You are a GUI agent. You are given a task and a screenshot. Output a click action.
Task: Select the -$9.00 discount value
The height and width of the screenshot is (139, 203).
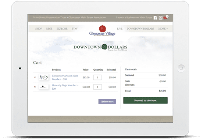(162, 81)
